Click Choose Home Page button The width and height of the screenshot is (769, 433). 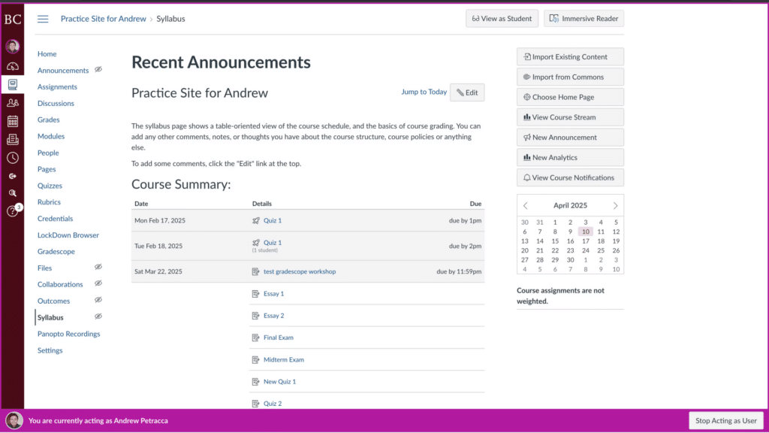[571, 97]
